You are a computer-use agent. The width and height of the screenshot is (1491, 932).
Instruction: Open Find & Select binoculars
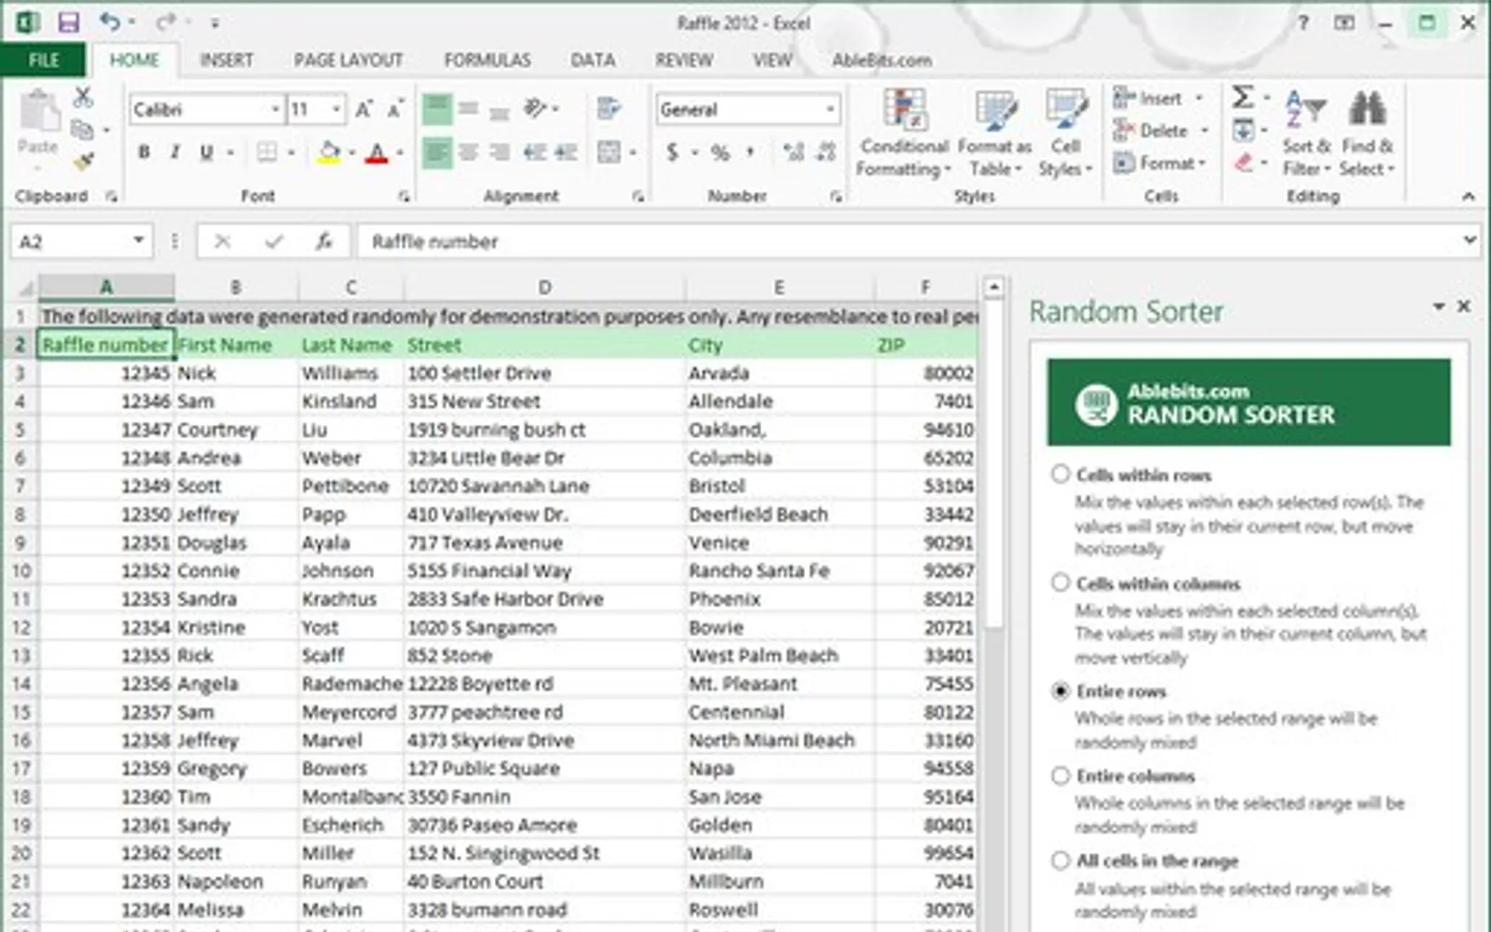(x=1367, y=132)
